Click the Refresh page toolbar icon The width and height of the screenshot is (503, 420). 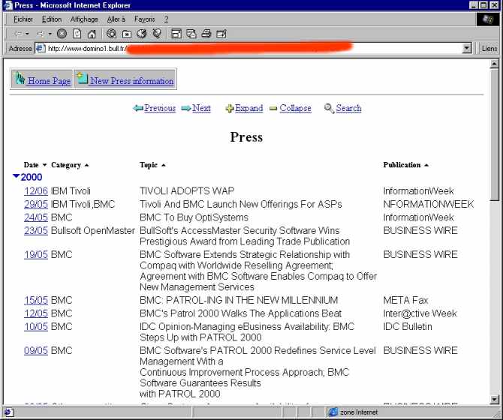(x=77, y=34)
